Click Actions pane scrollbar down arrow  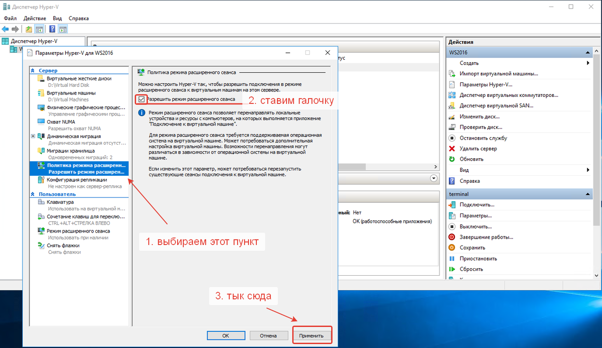coord(597,275)
